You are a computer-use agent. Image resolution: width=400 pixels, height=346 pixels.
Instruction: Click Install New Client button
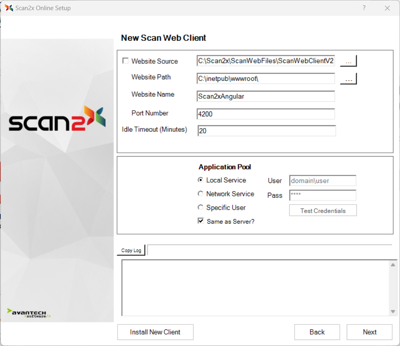[155, 332]
